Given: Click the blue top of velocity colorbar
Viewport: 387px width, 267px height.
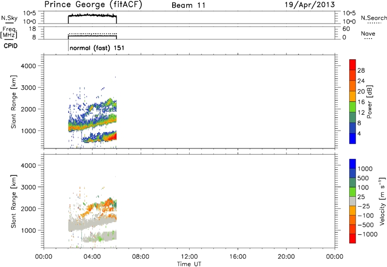Looking at the screenshot, I should pos(353,164).
